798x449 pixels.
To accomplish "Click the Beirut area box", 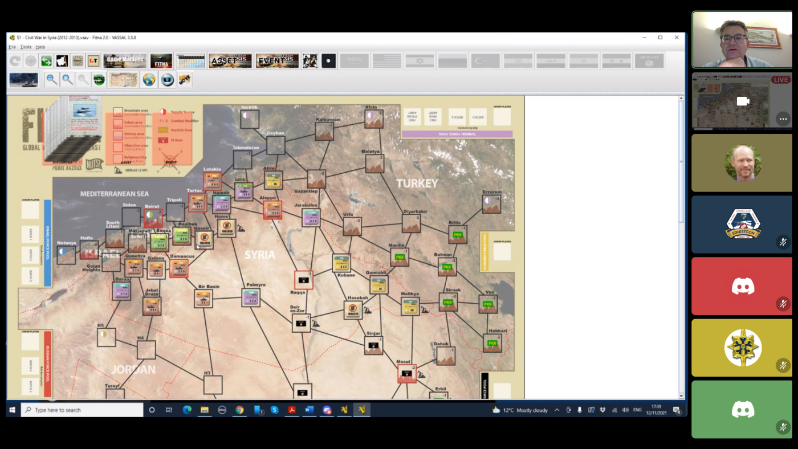I will pos(153,218).
